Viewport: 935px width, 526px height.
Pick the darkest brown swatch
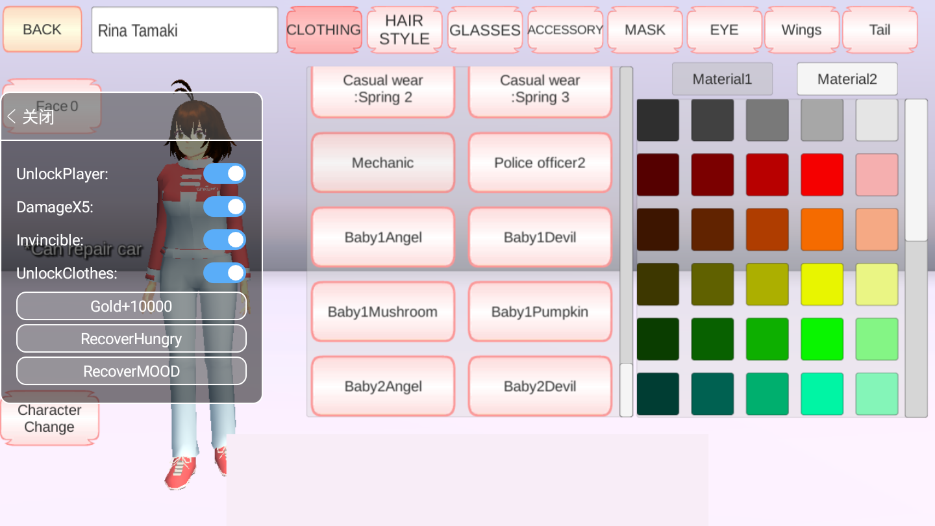click(658, 229)
